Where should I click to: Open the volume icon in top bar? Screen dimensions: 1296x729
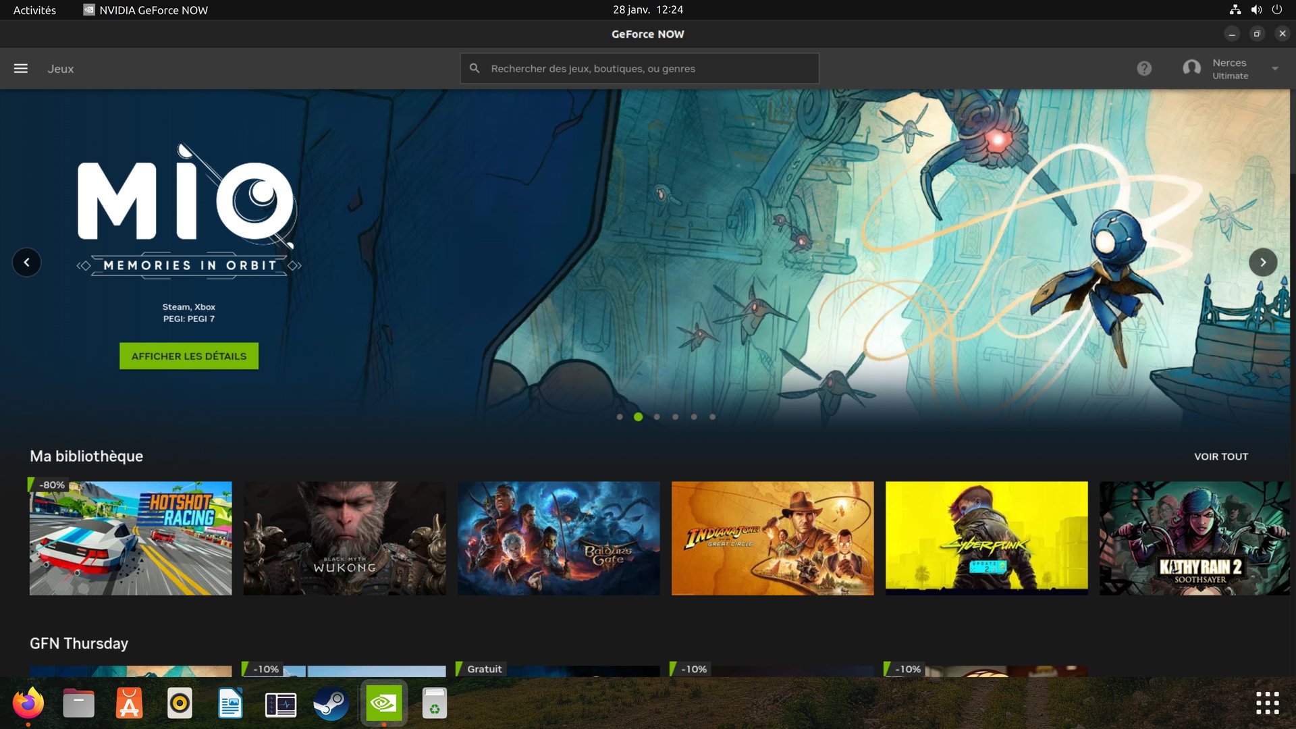pyautogui.click(x=1255, y=9)
